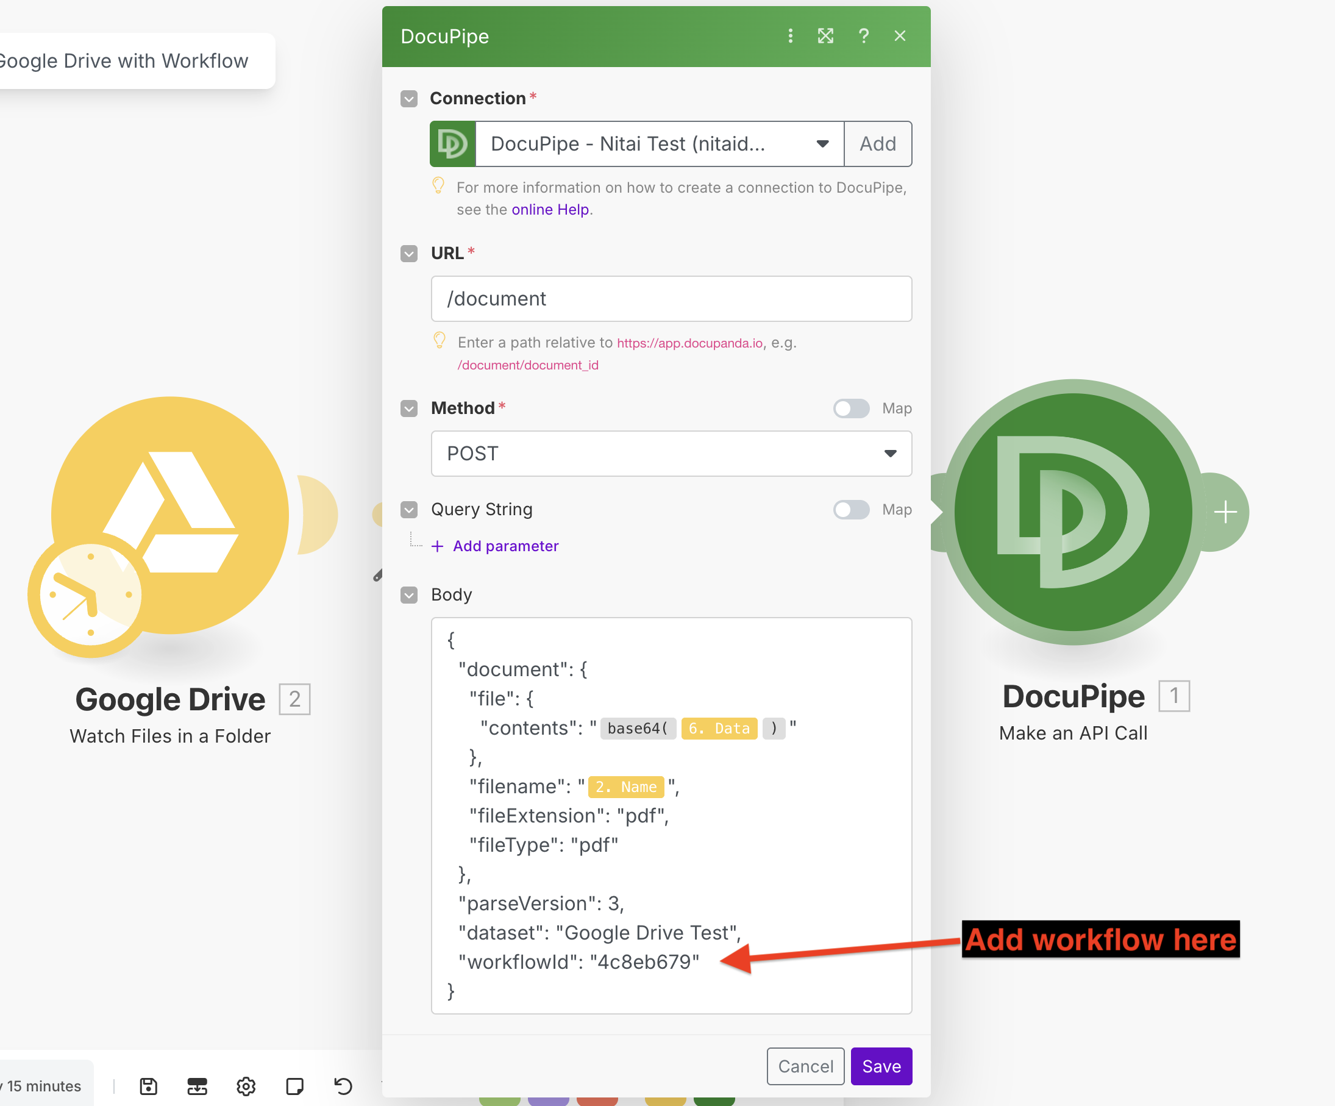
Task: Click the three-dot options icon in DocuPipe header
Action: click(790, 36)
